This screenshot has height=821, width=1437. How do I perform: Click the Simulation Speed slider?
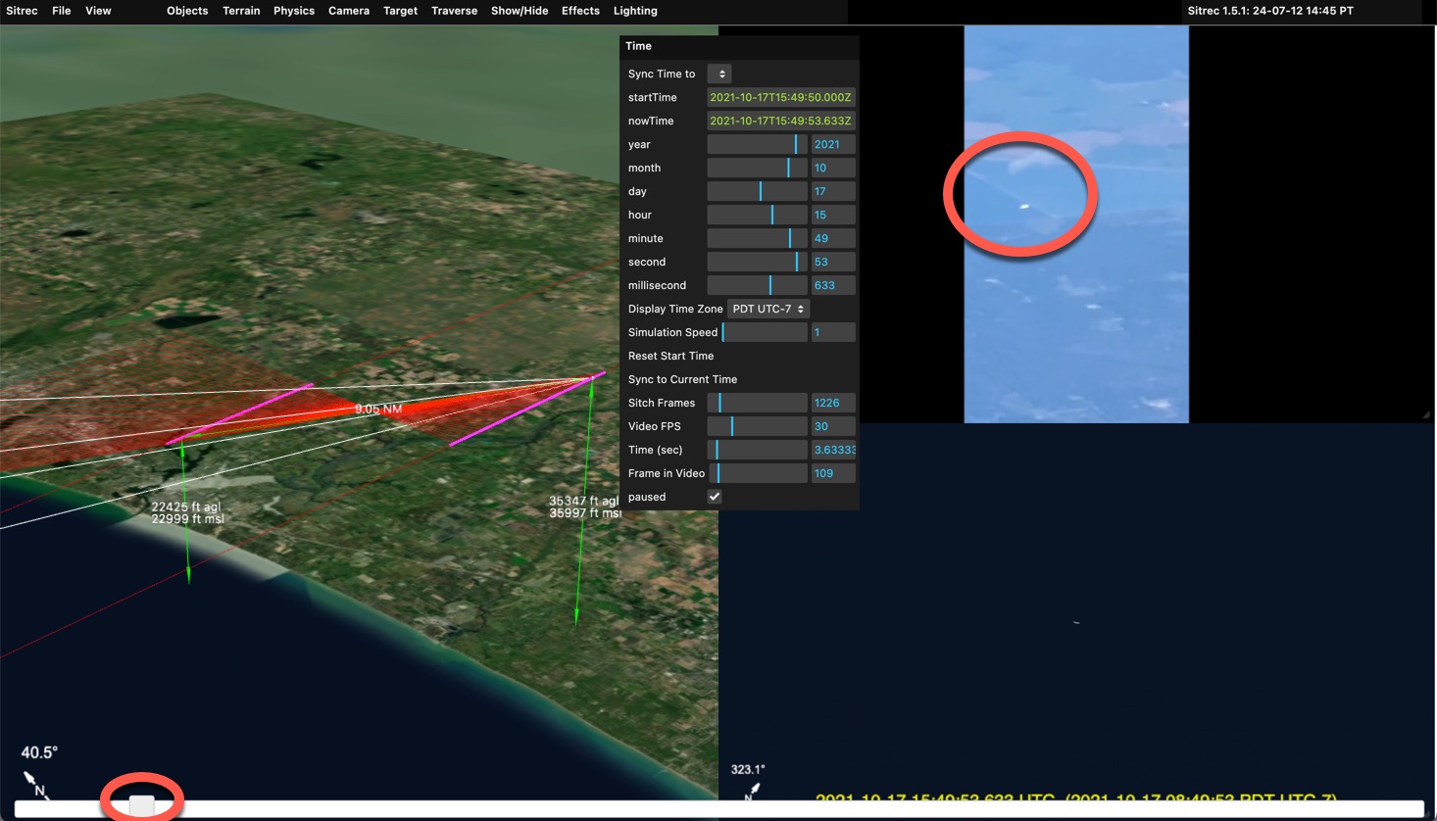click(x=765, y=332)
